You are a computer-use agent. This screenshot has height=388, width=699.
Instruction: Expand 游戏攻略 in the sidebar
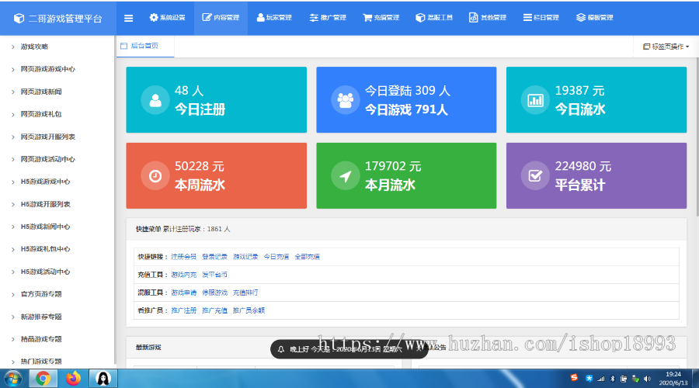click(x=34, y=47)
